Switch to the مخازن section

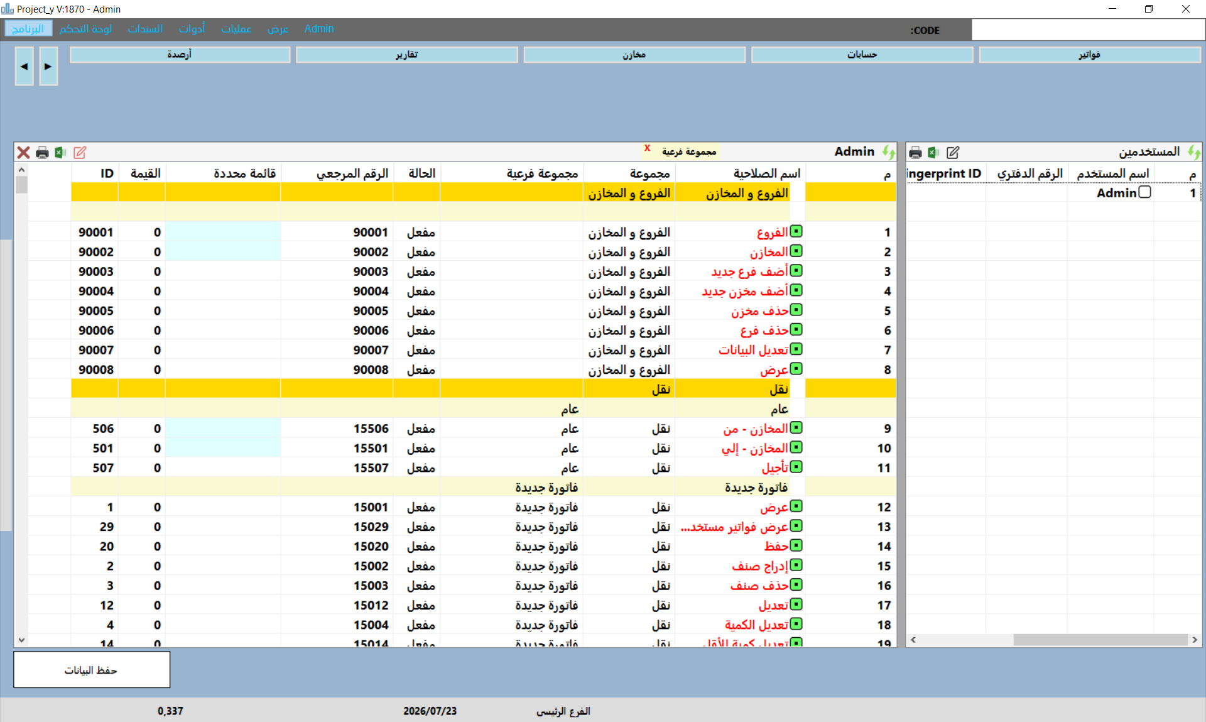click(634, 55)
